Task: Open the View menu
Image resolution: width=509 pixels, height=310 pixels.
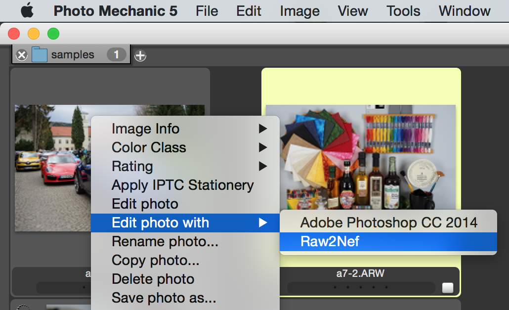Action: pos(353,11)
